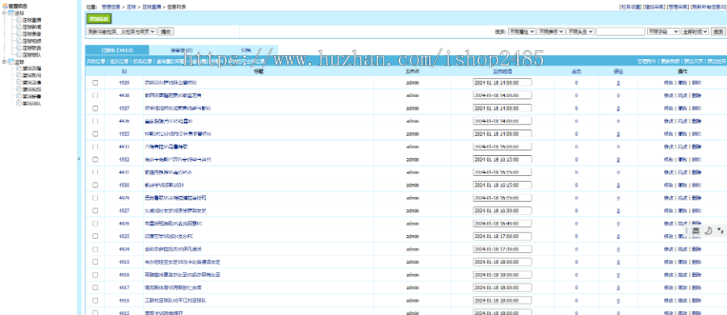Open the title link for row ID 4930
The image size is (727, 315).
[x=165, y=185]
